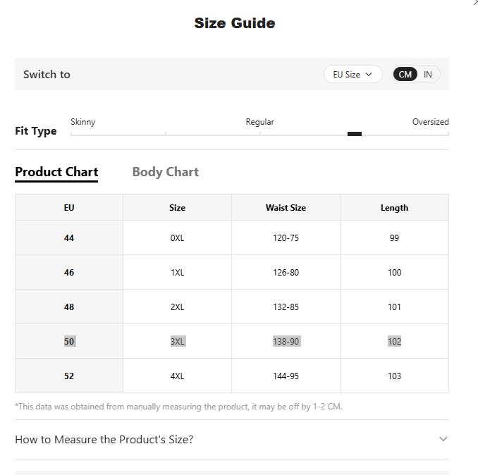Click the Length column header
This screenshot has height=475, width=478.
[x=394, y=207]
